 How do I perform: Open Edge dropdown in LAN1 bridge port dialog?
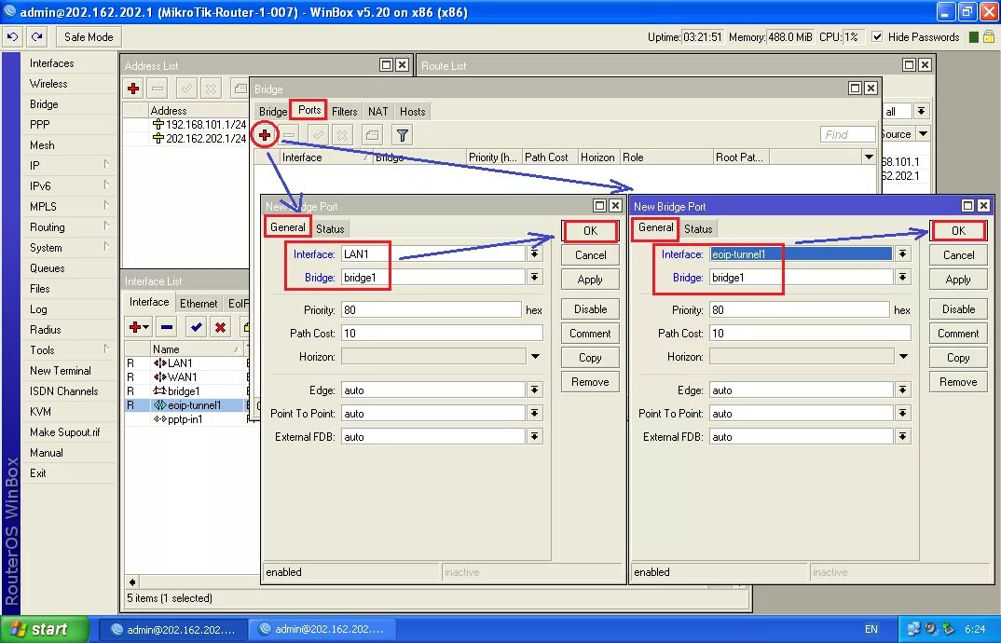click(x=535, y=390)
